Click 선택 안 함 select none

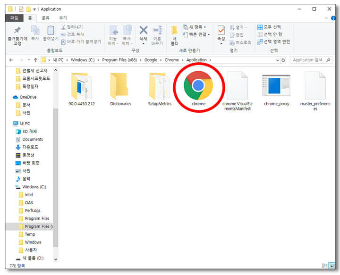point(270,34)
